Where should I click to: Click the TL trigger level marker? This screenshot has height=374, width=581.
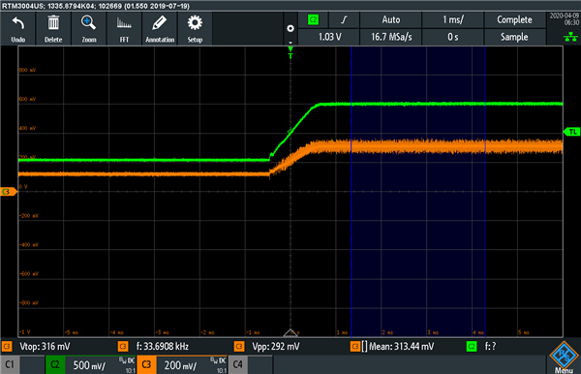(x=571, y=132)
